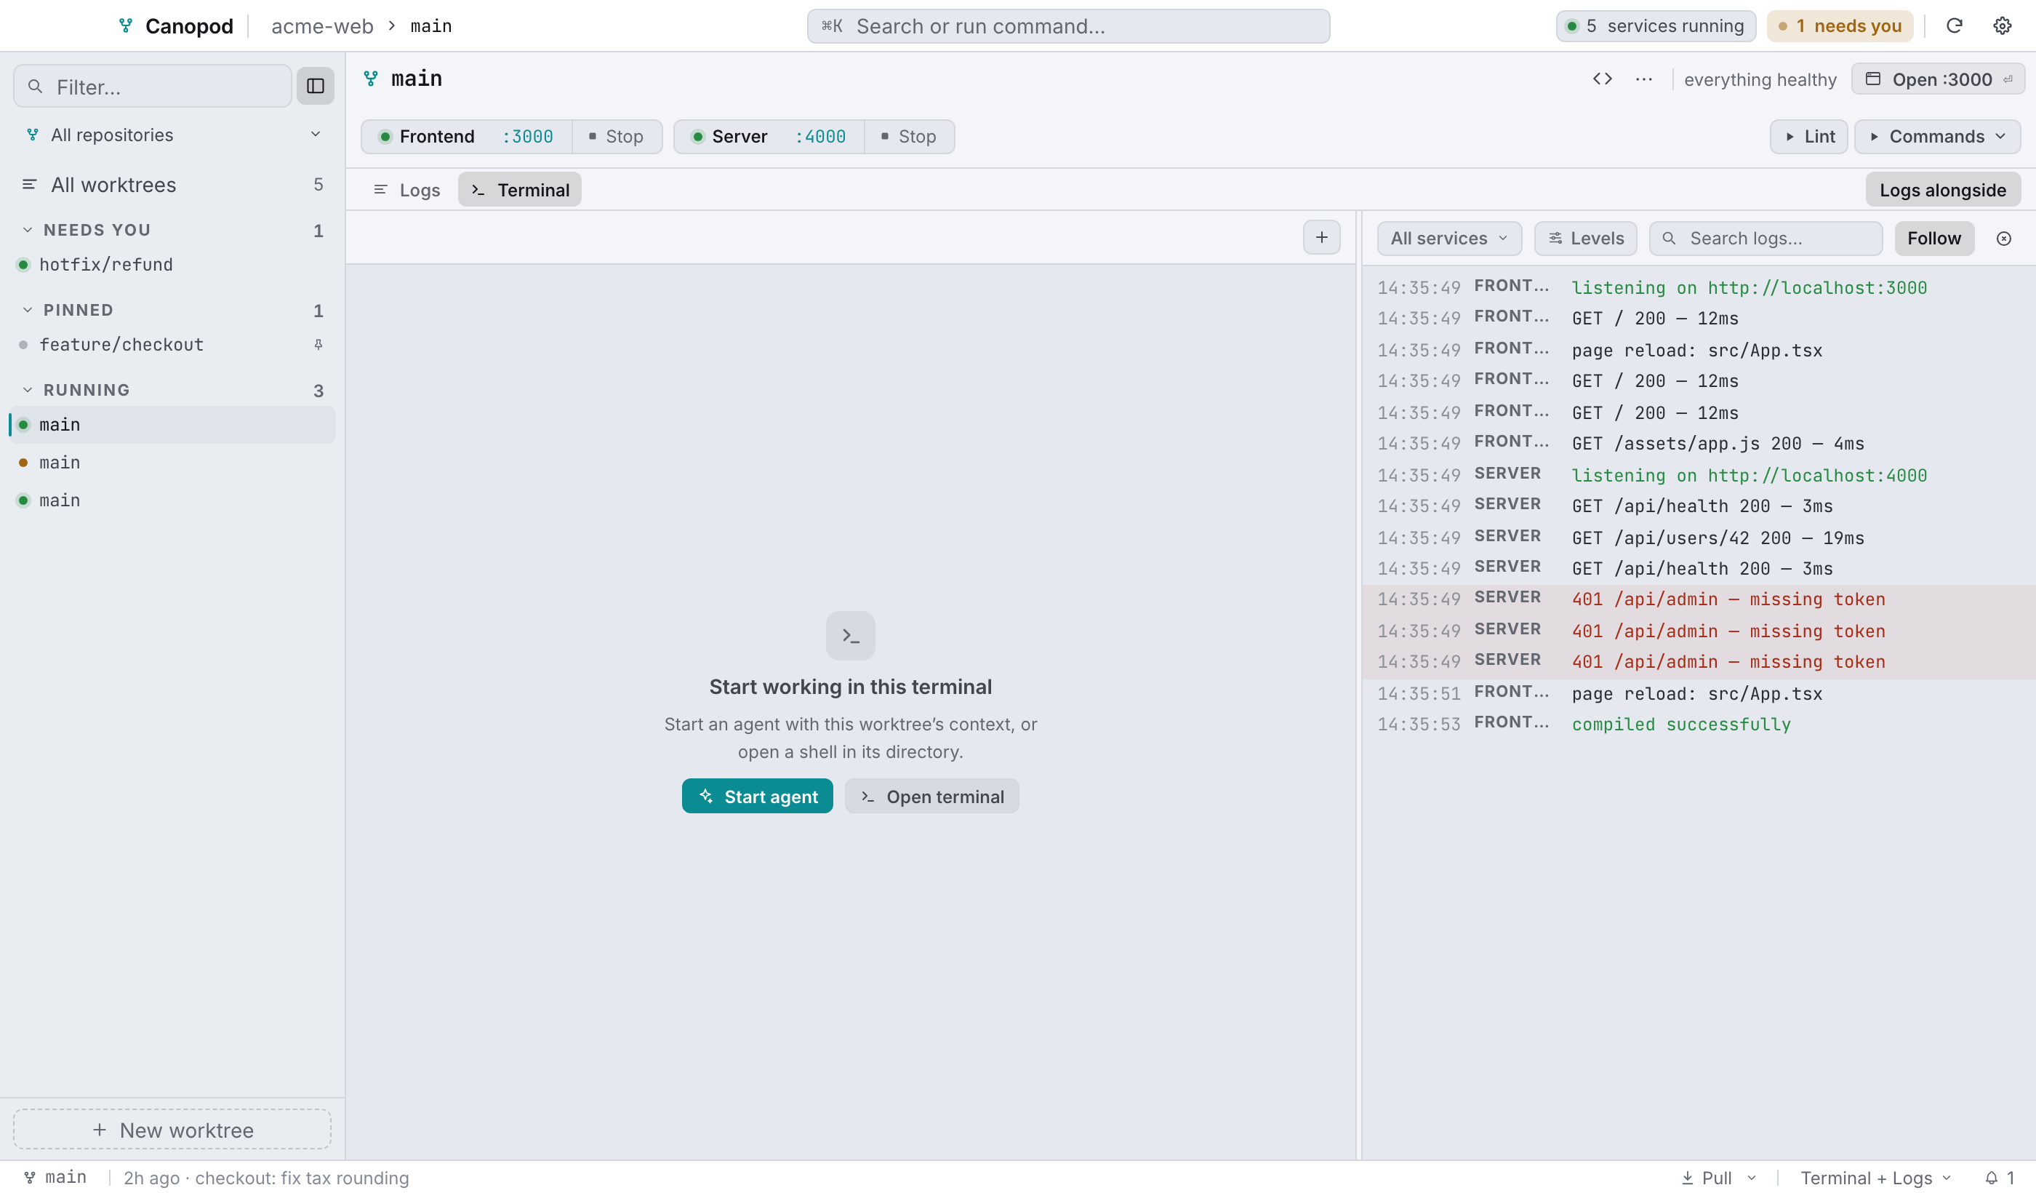Click the New worktree button
Image resolution: width=2036 pixels, height=1193 pixels.
(172, 1130)
